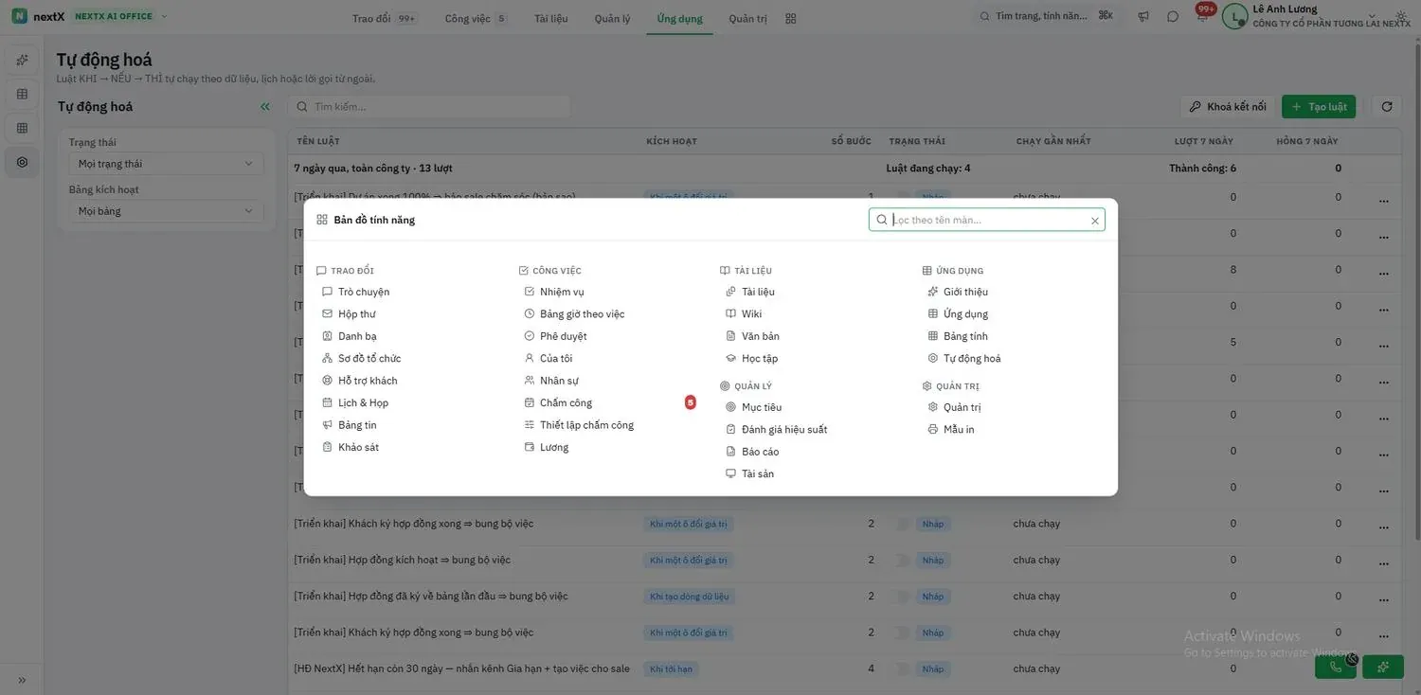Open Lịch & Họp entry
Viewport: 1421px width, 695px height.
tap(355, 403)
